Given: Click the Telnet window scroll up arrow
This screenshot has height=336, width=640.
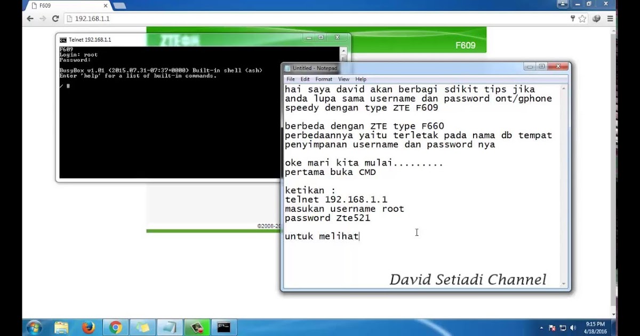Looking at the screenshot, I should tap(343, 51).
